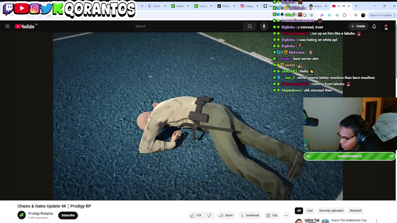Click the YouTube search field
The width and height of the screenshot is (397, 223).
188,26
